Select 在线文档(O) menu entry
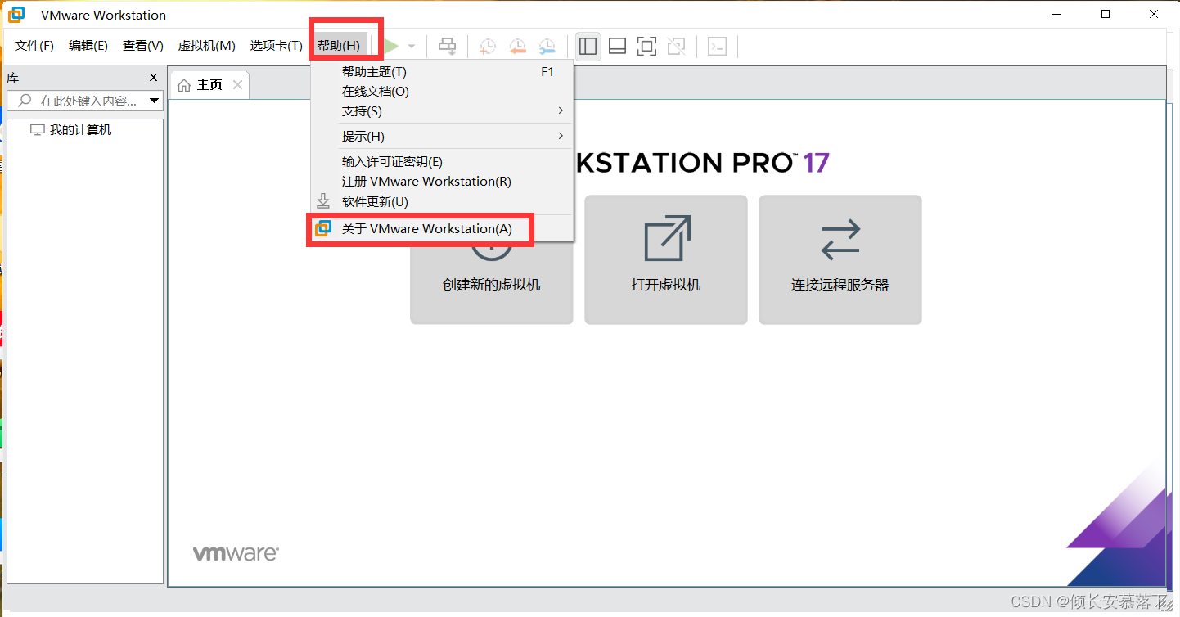This screenshot has width=1180, height=617. point(442,92)
